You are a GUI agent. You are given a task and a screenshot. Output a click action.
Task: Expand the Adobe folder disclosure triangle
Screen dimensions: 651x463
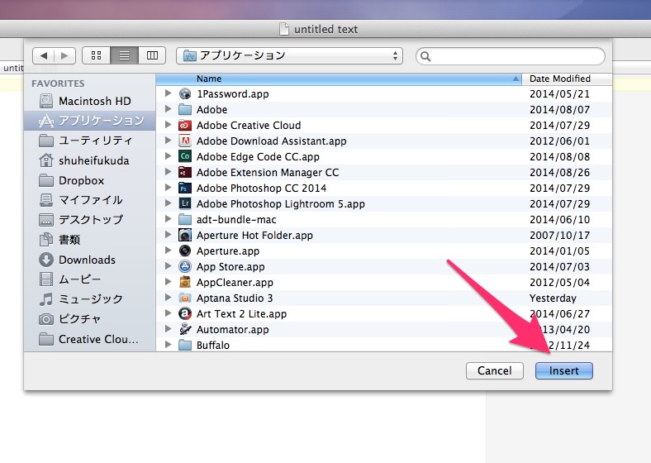pos(168,109)
